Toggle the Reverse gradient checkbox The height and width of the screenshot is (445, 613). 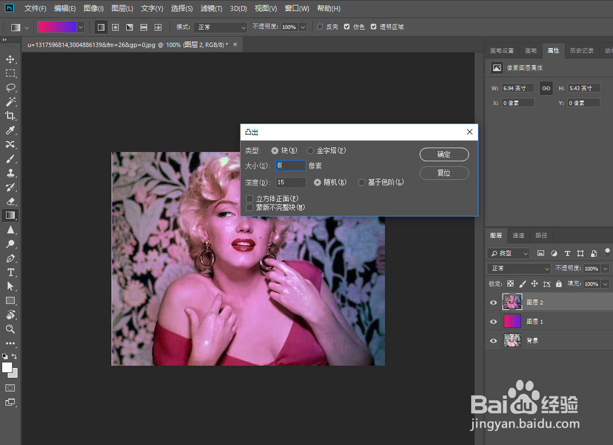tap(320, 27)
